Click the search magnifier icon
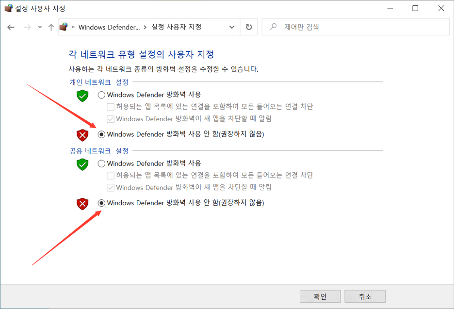The width and height of the screenshot is (454, 309). tap(273, 27)
